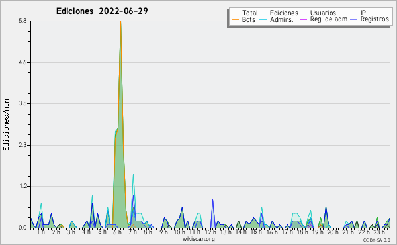This screenshot has width=397, height=245.
Task: Click the 'Reg. de adm.' legend label
Action: tap(330, 19)
